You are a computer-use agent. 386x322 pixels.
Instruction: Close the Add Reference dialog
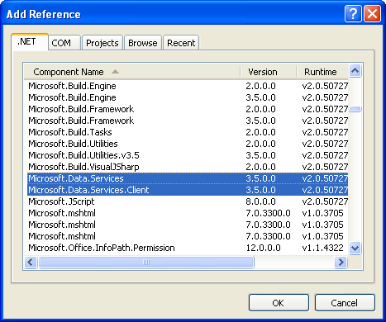[372, 14]
